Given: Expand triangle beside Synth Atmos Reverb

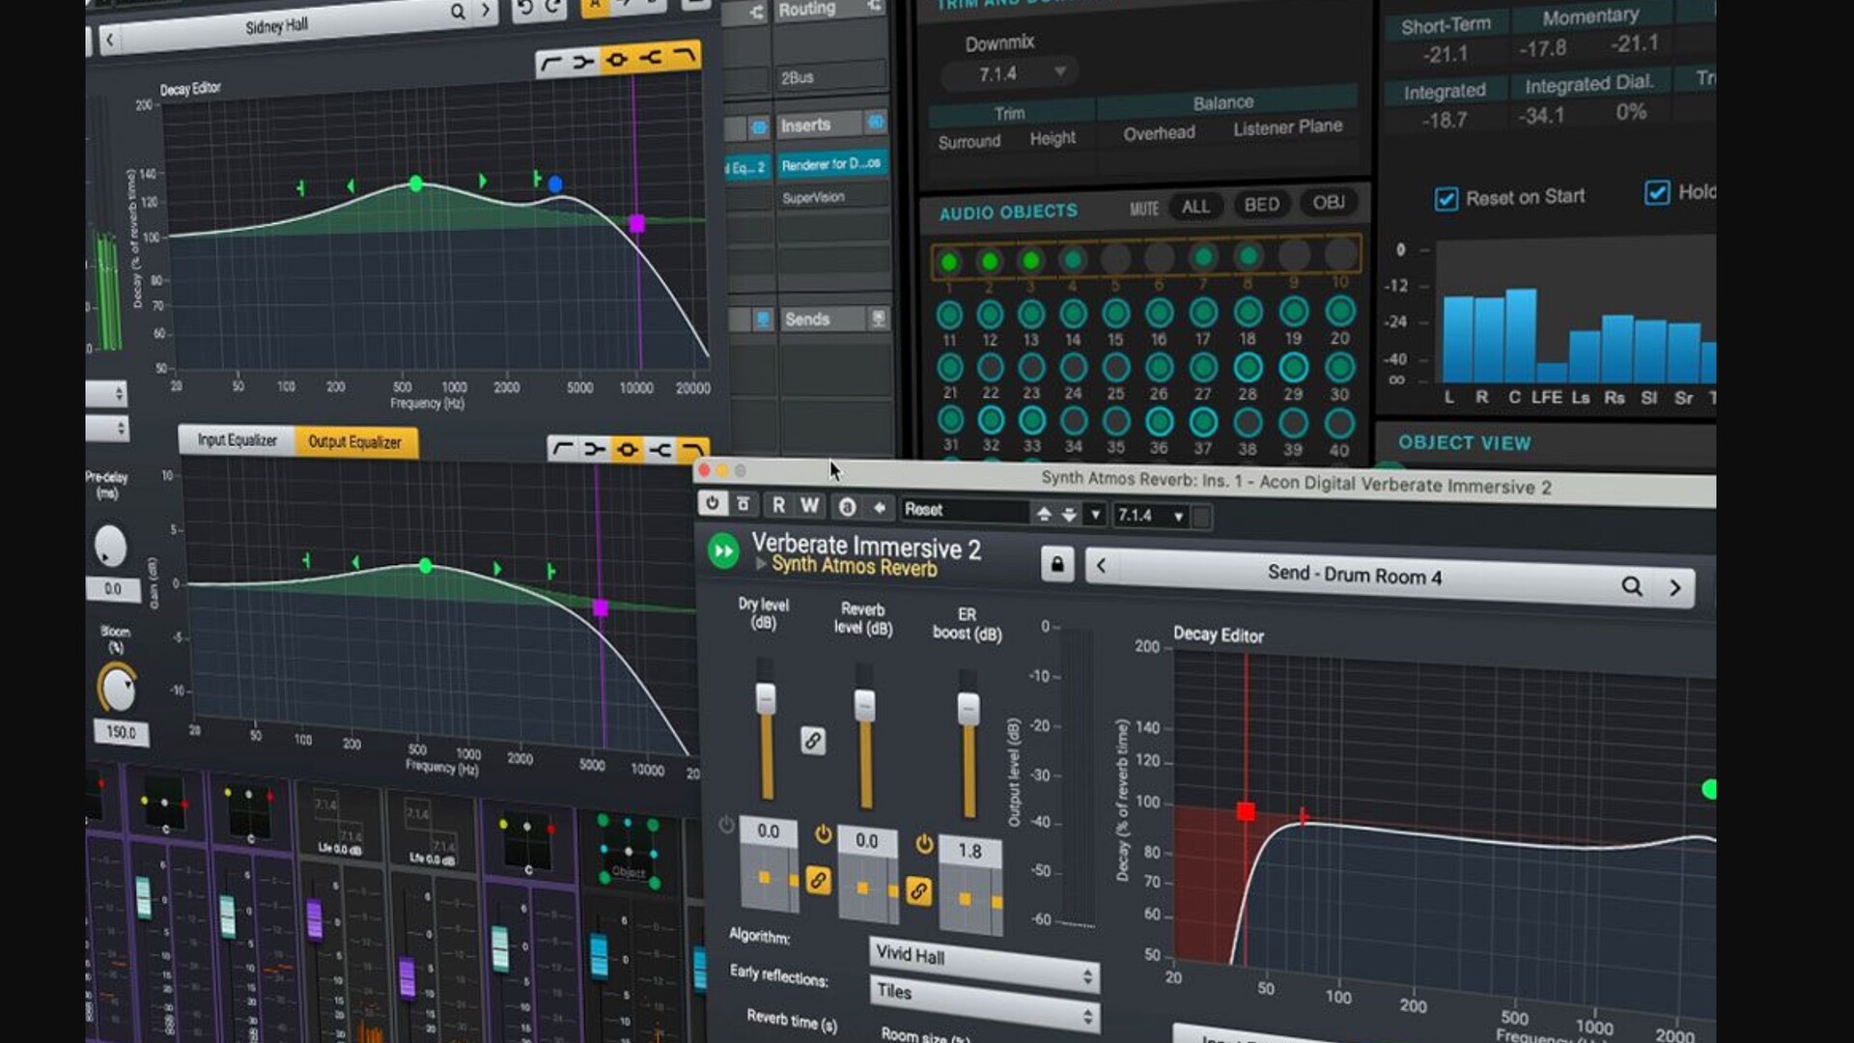Looking at the screenshot, I should click(761, 563).
